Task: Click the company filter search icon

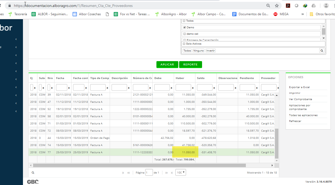Action: 322,51
